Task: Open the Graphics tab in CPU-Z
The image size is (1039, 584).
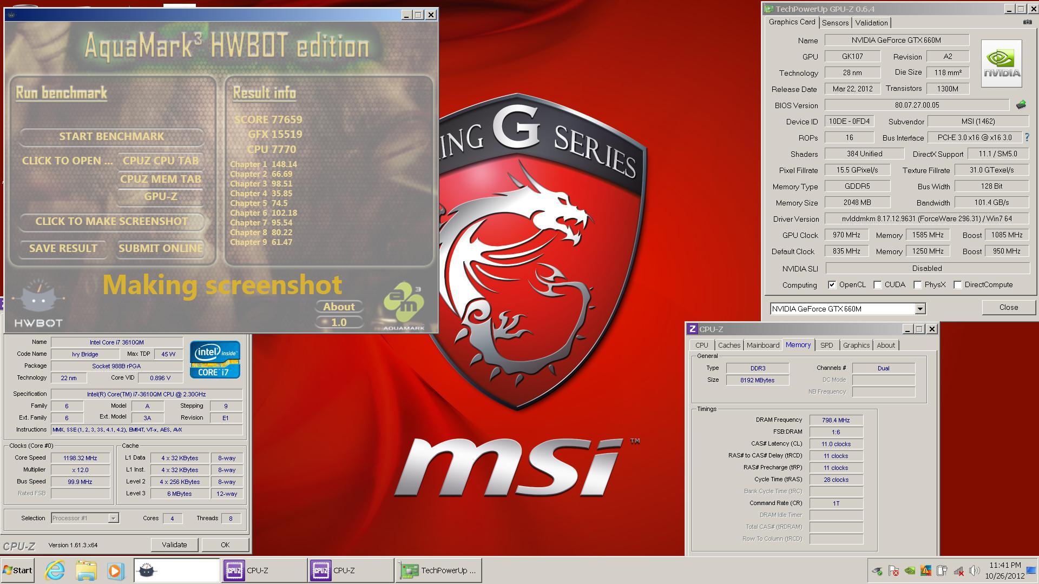Action: pyautogui.click(x=856, y=345)
